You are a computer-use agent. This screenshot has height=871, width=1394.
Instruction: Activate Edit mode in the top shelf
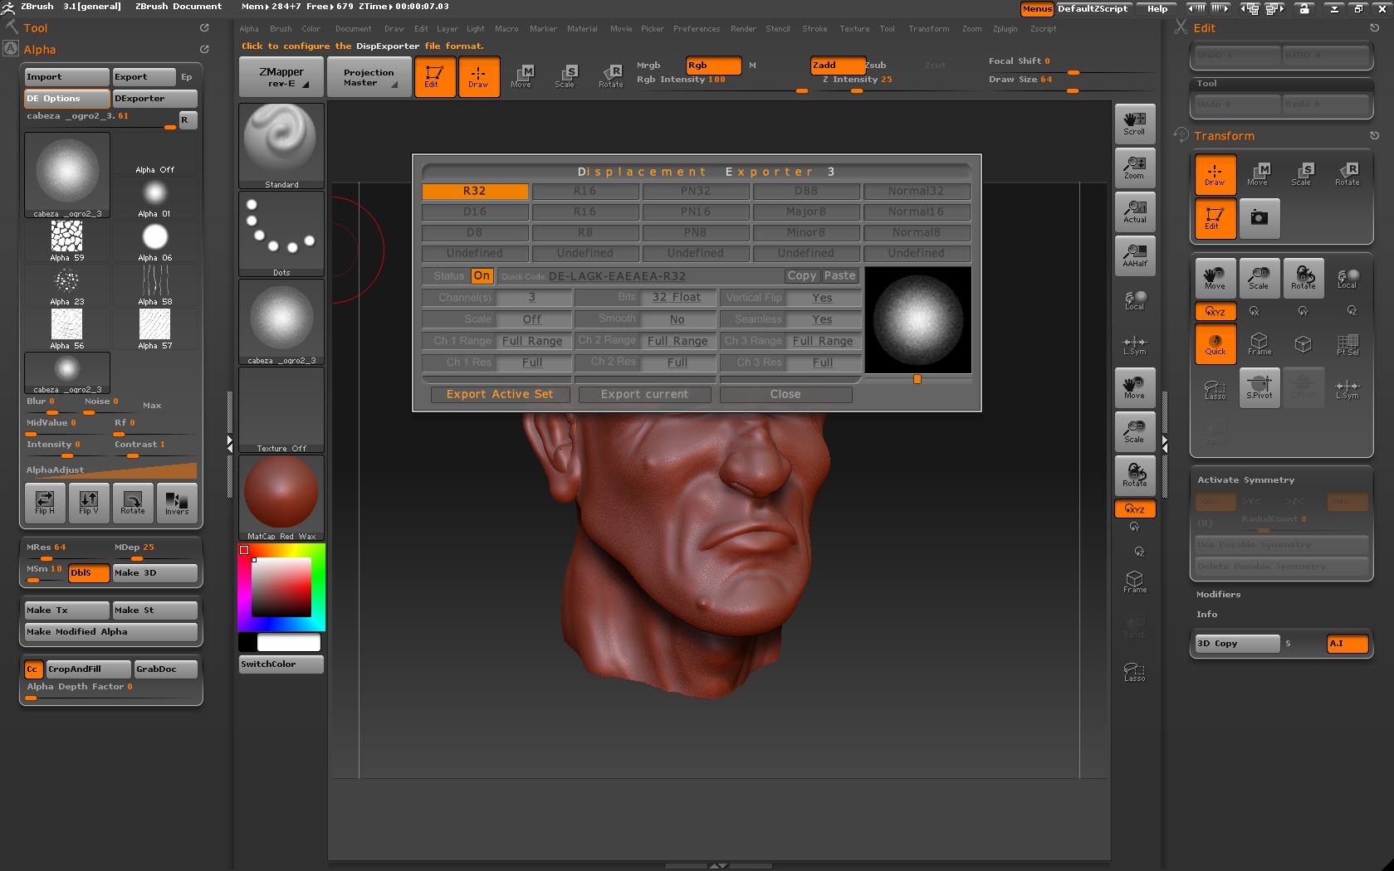(435, 76)
